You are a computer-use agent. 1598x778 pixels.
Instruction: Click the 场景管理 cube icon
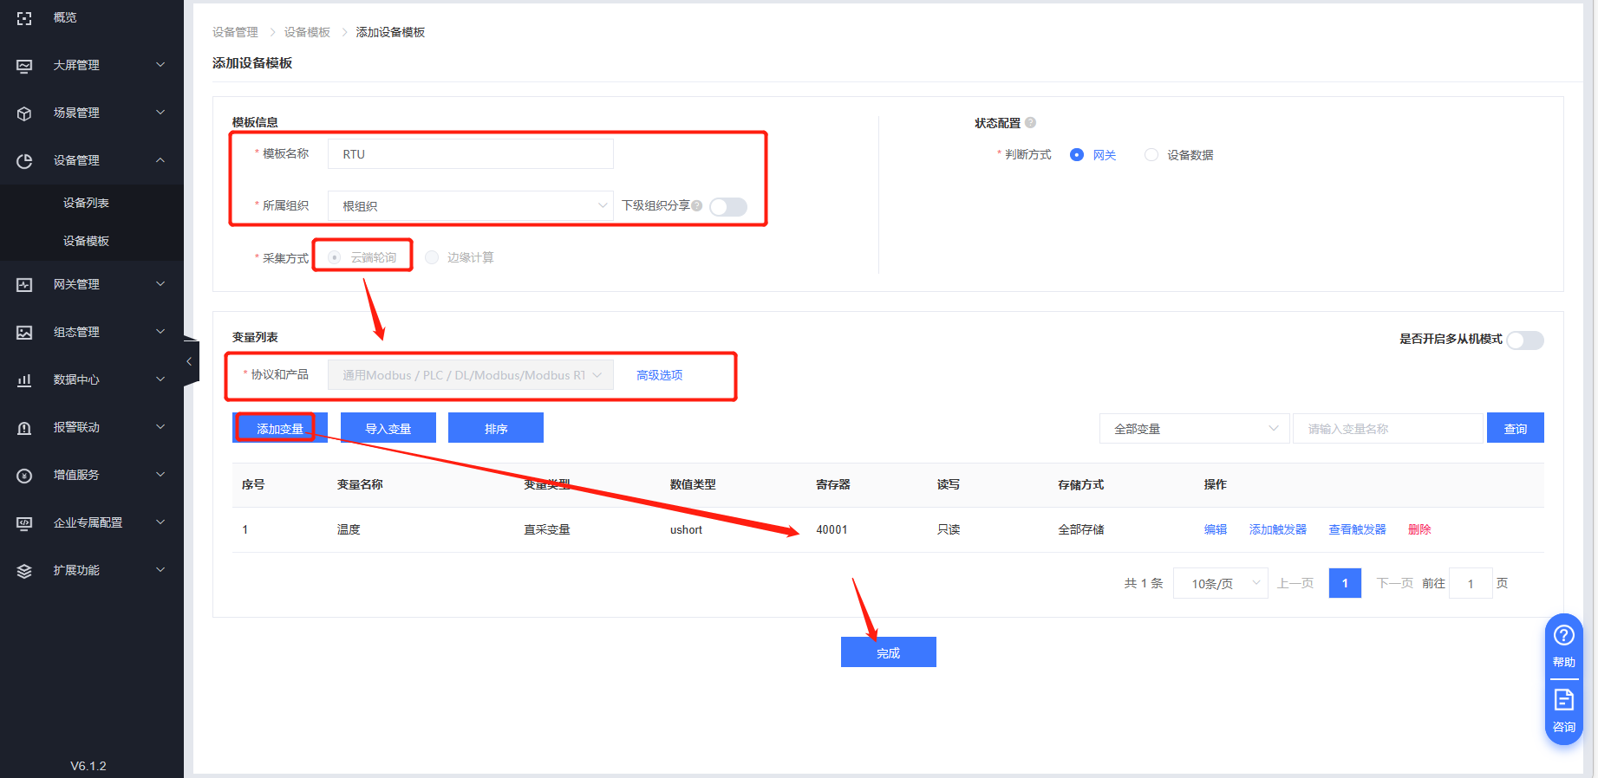click(x=24, y=113)
